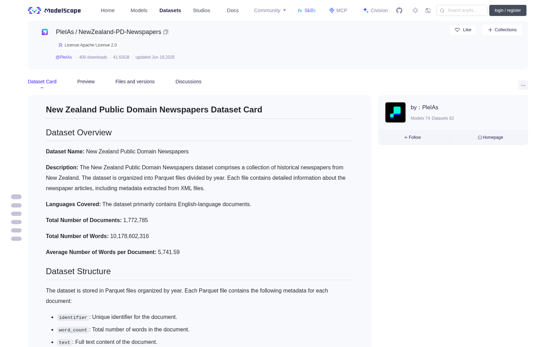Click the login / register button
The image size is (556, 347).
point(508,10)
